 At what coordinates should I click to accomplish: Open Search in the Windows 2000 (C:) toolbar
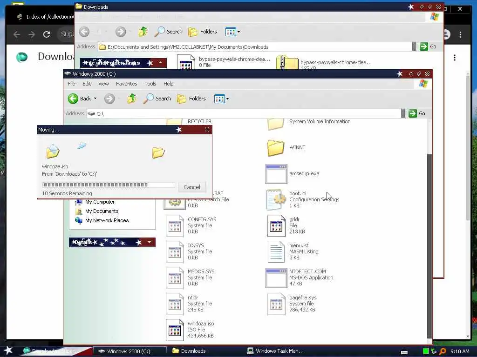click(157, 99)
